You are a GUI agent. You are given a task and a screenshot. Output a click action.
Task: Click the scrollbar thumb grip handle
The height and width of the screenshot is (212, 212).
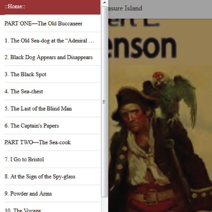pyautogui.click(x=104, y=102)
